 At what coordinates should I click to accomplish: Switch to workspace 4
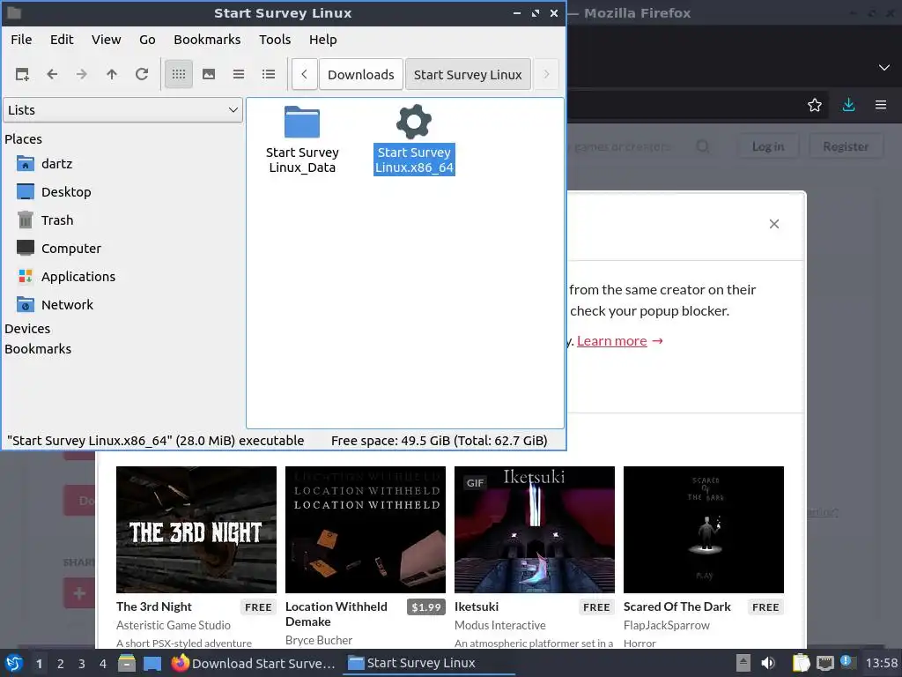tap(103, 664)
